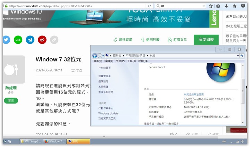Refresh Control Panel address bar
250x147 pixels.
(242, 56)
